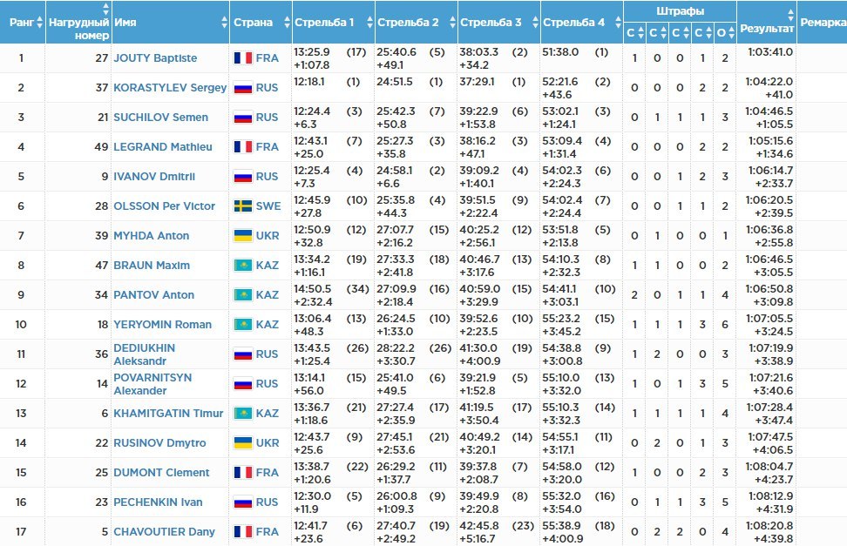Viewport: 847px width, 546px height.
Task: Sort by the Ремарка column header
Action: 822,23
